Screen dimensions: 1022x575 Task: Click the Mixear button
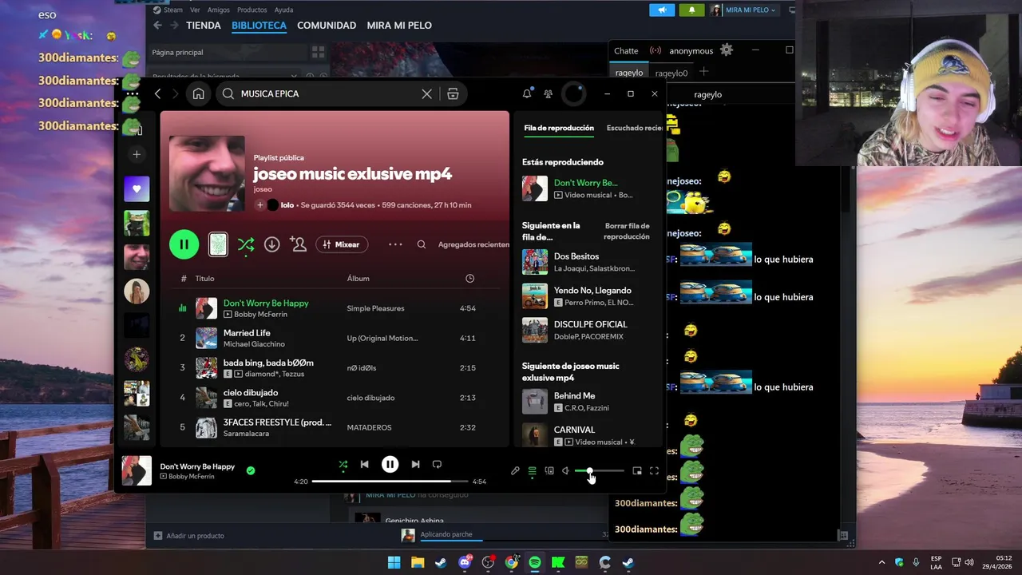(x=342, y=244)
